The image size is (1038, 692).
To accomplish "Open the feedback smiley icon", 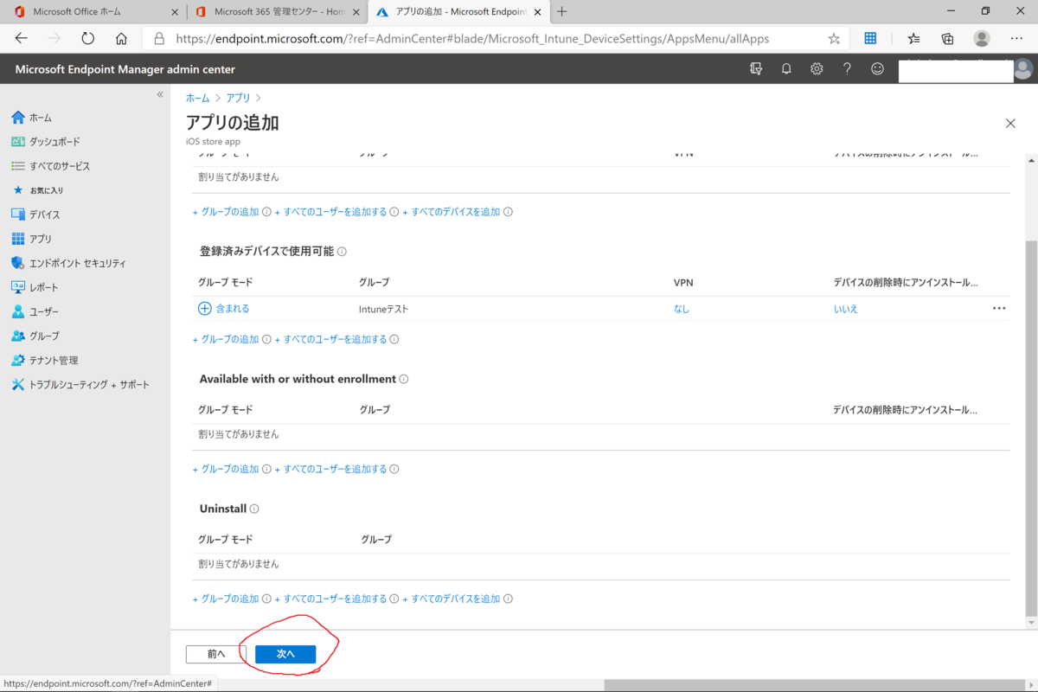I will click(x=877, y=68).
